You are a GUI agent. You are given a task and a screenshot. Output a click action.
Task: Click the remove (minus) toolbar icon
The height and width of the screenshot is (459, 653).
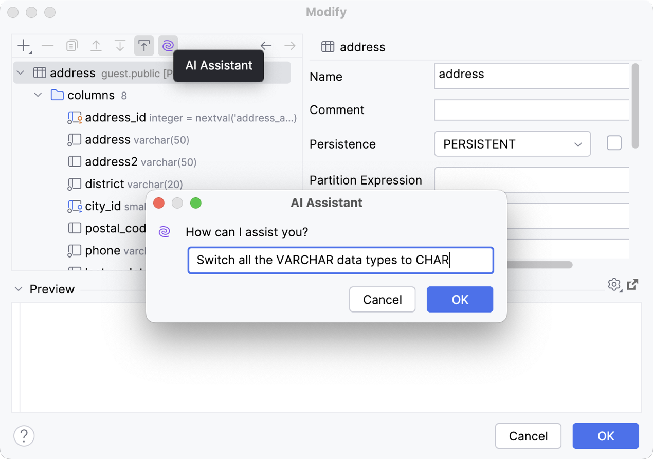pos(48,46)
